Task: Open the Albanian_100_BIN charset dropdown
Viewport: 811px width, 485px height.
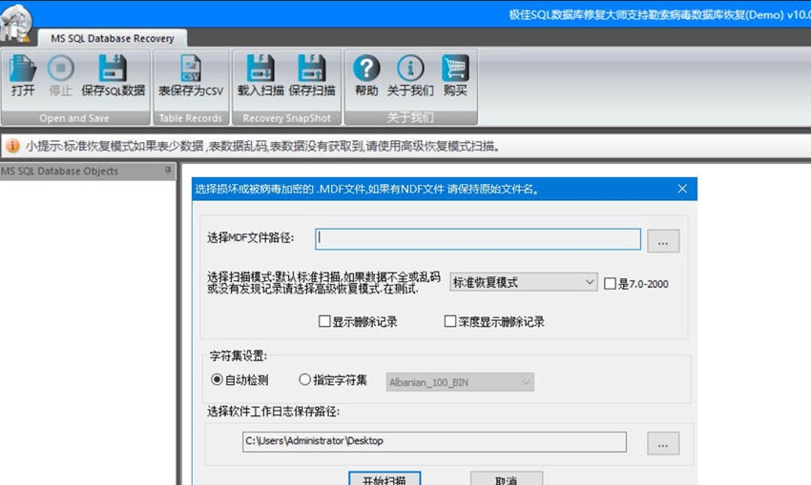Action: [460, 382]
